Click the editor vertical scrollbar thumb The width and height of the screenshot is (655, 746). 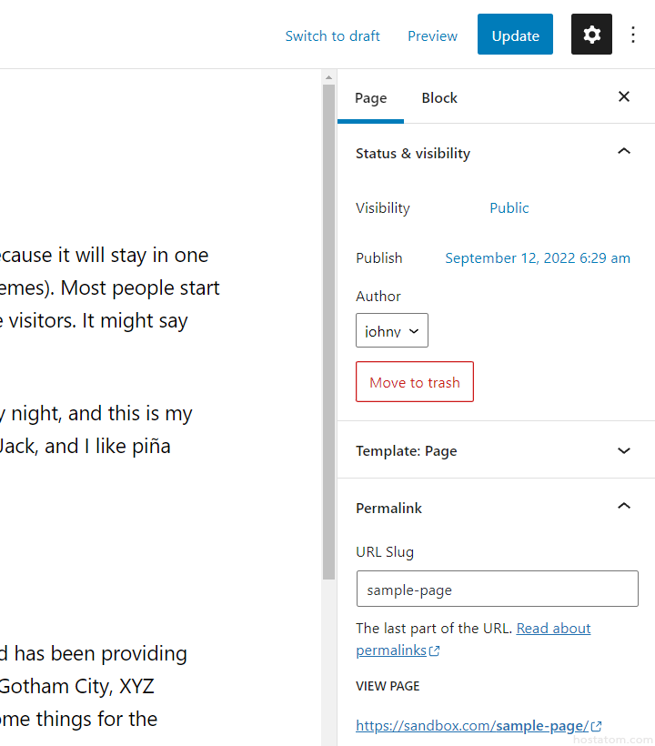click(328, 328)
